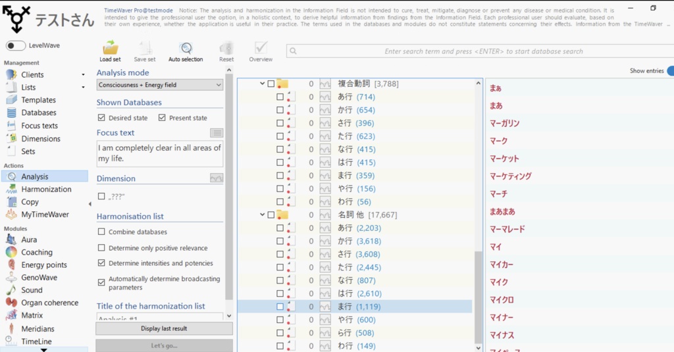
Task: Click the Clients icon in Management
Action: click(x=12, y=74)
